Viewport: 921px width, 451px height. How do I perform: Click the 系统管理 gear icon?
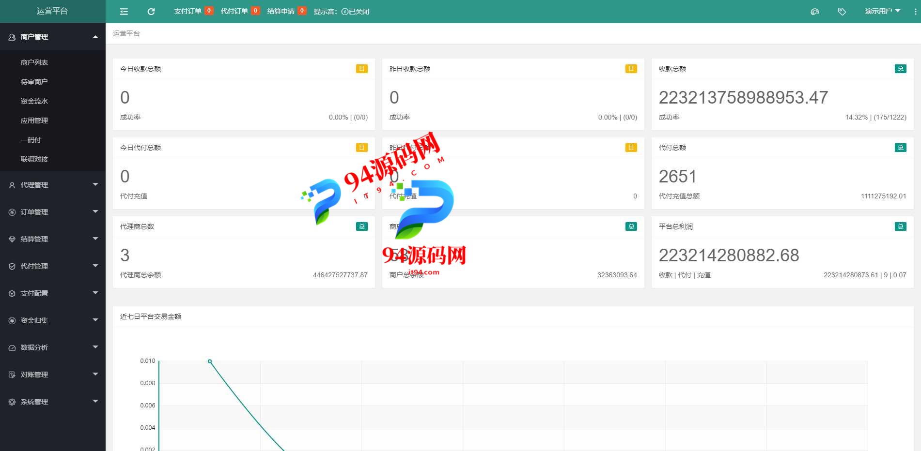(x=12, y=402)
